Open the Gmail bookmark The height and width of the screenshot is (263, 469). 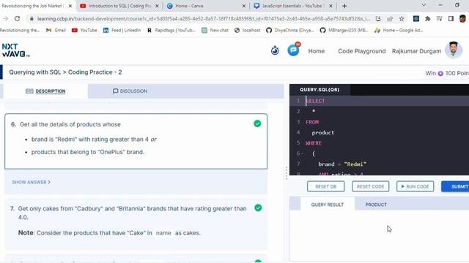[x=56, y=30]
